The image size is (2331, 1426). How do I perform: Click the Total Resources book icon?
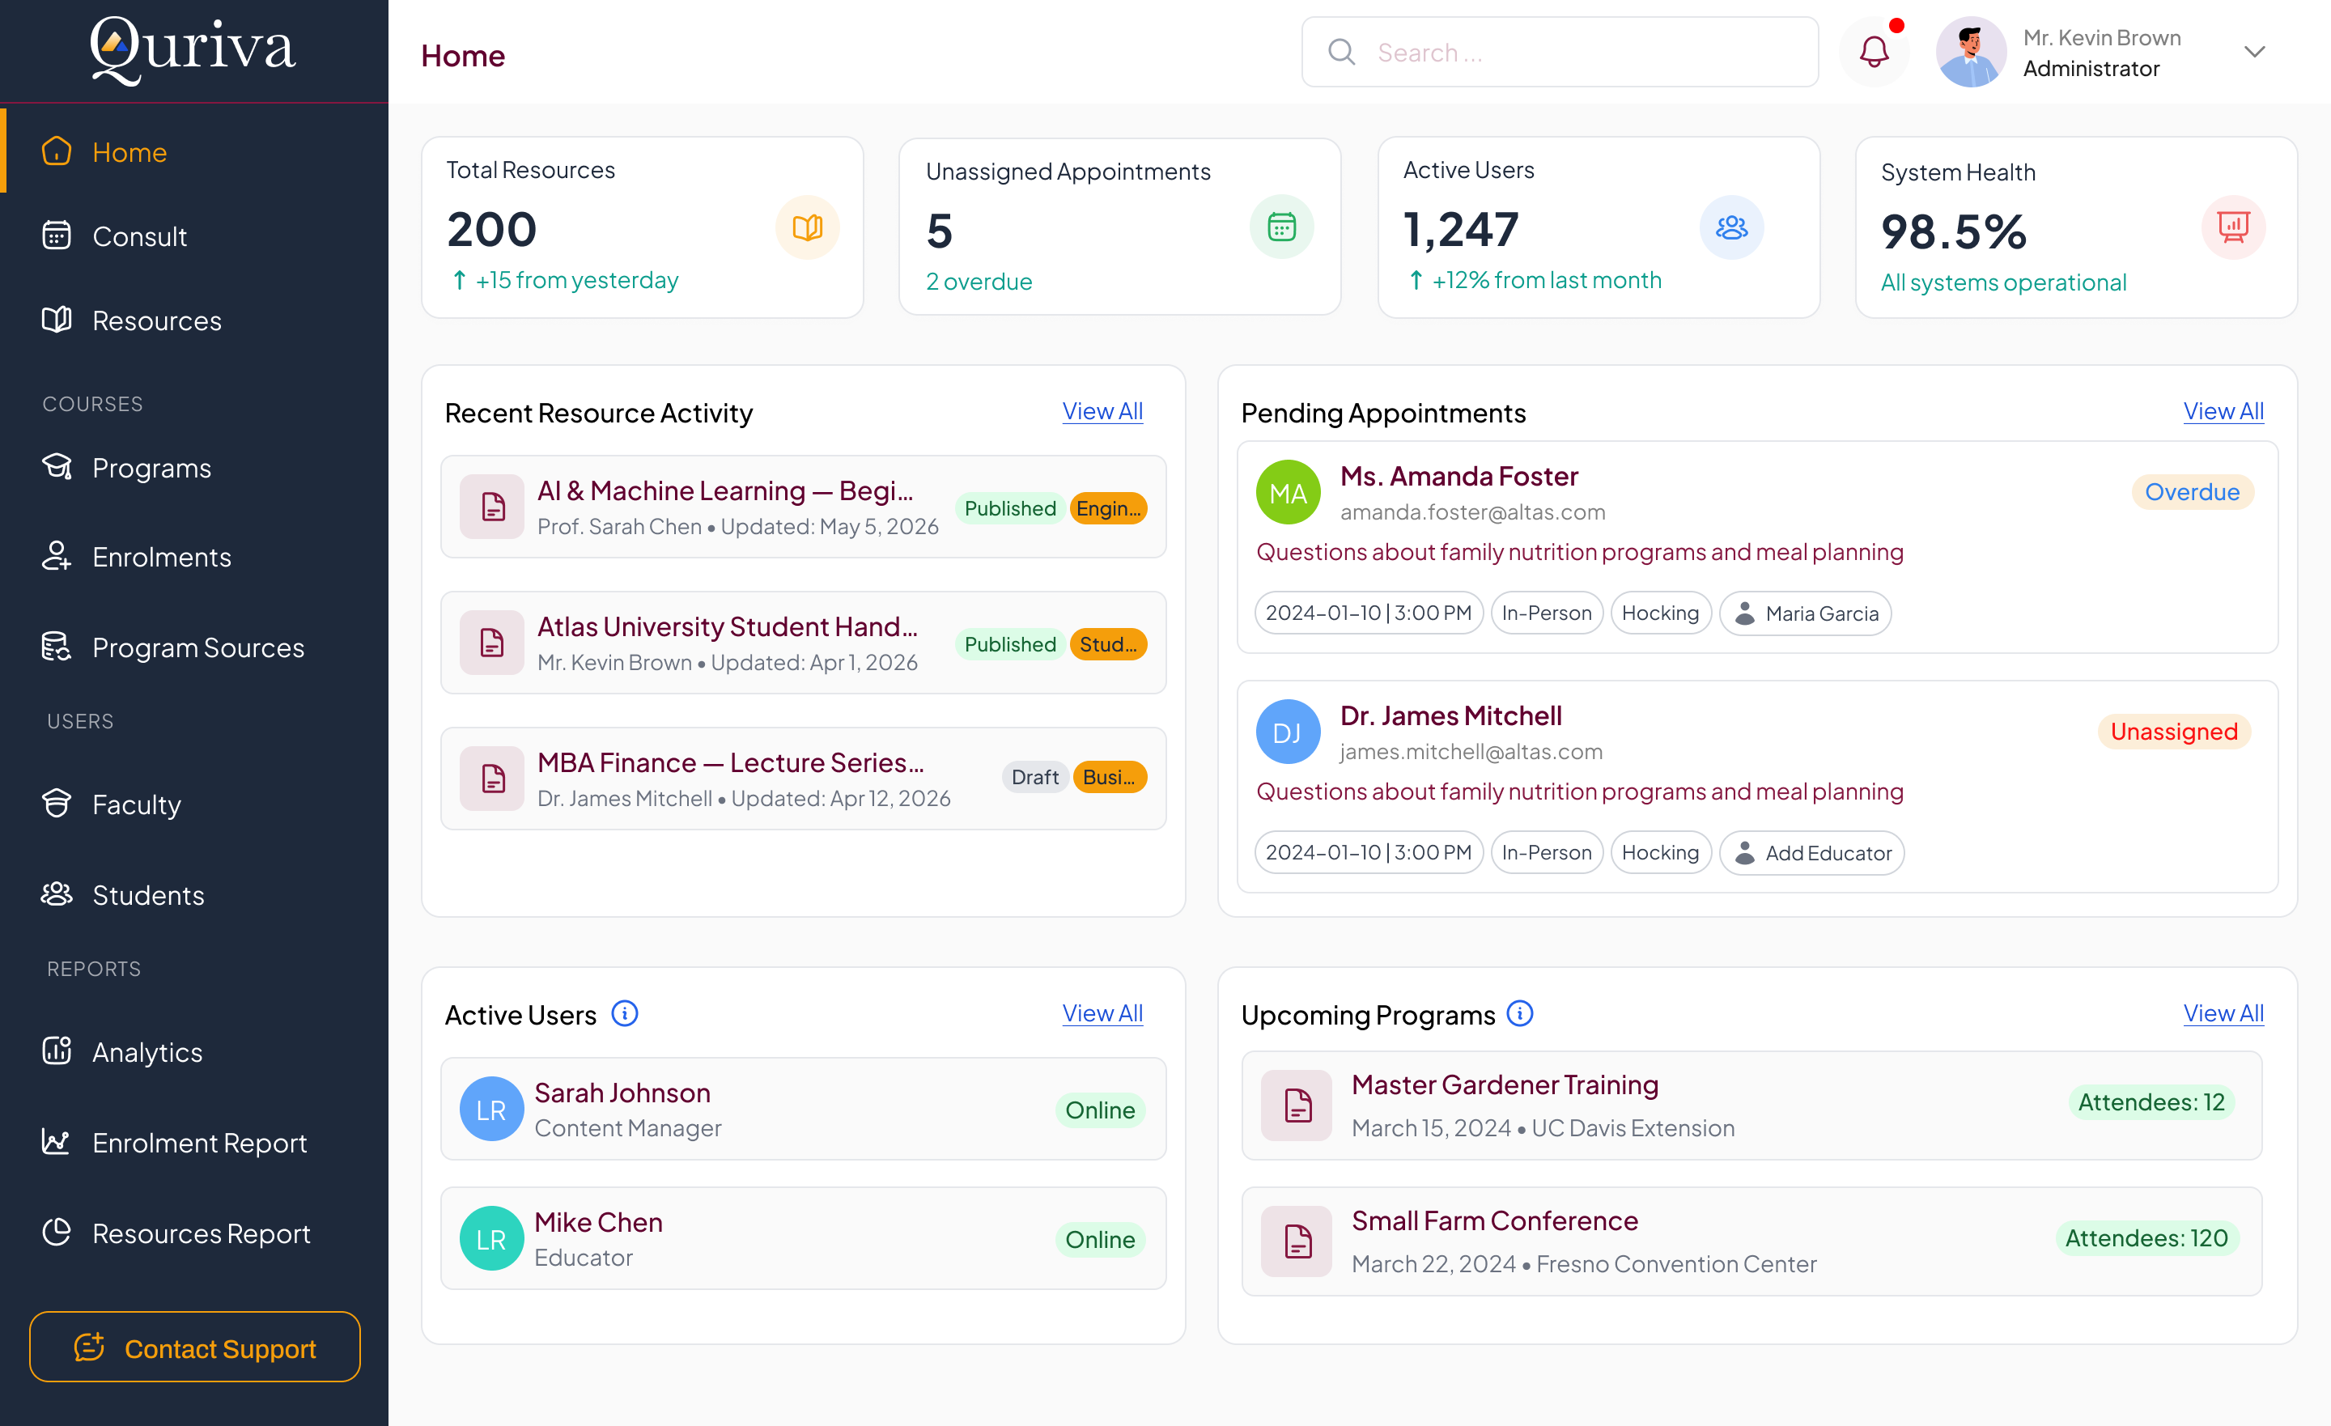[x=807, y=227]
